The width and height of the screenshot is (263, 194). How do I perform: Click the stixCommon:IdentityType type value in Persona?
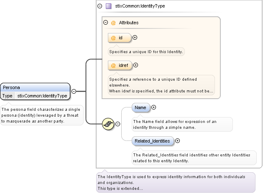coord(42,96)
